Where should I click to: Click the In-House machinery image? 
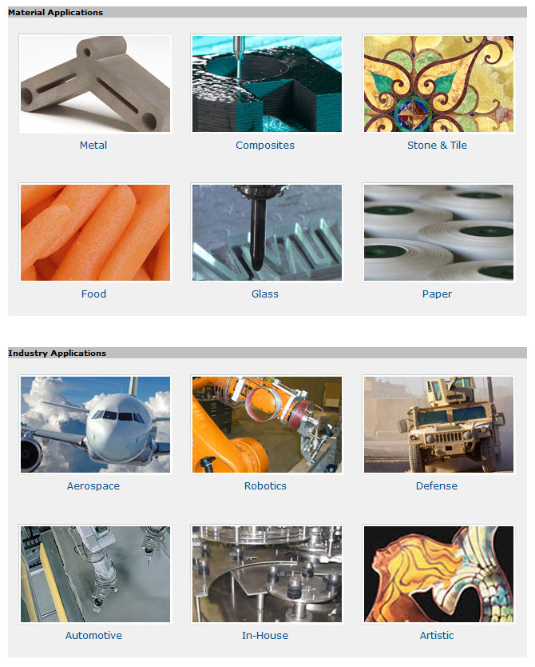[267, 574]
